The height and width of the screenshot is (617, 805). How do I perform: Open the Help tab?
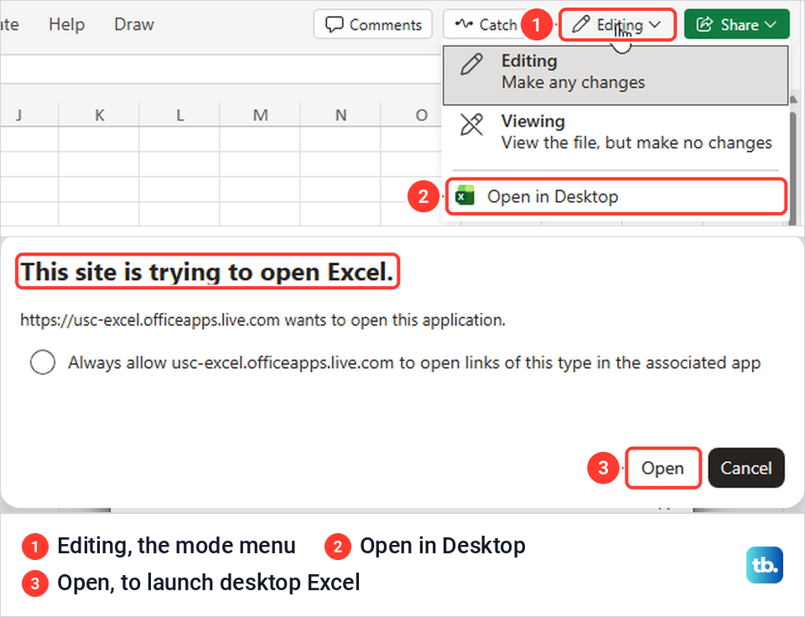(x=67, y=24)
